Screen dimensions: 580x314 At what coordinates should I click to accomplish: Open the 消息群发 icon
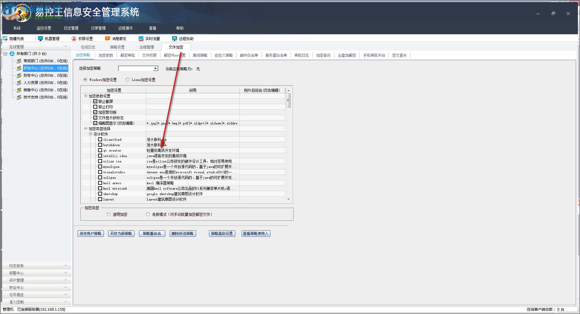pyautogui.click(x=108, y=39)
